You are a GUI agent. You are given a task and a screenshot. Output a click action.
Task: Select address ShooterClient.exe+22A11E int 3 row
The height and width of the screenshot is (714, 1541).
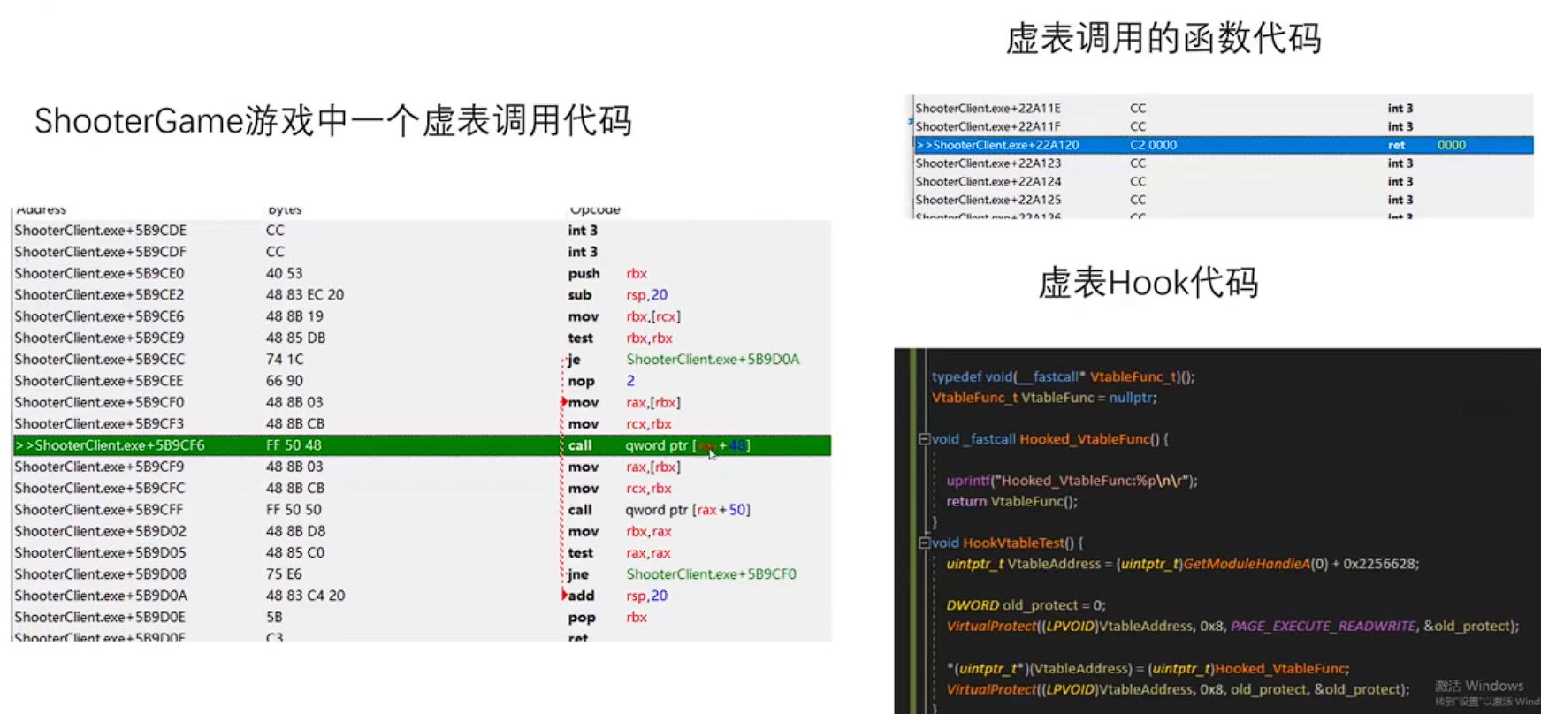tap(1223, 108)
